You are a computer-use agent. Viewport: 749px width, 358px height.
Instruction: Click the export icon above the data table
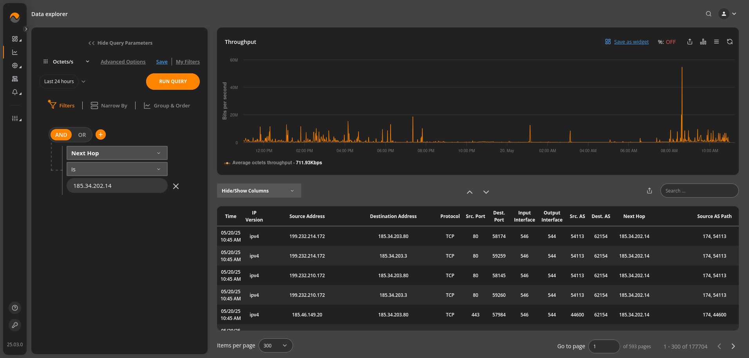pyautogui.click(x=649, y=191)
